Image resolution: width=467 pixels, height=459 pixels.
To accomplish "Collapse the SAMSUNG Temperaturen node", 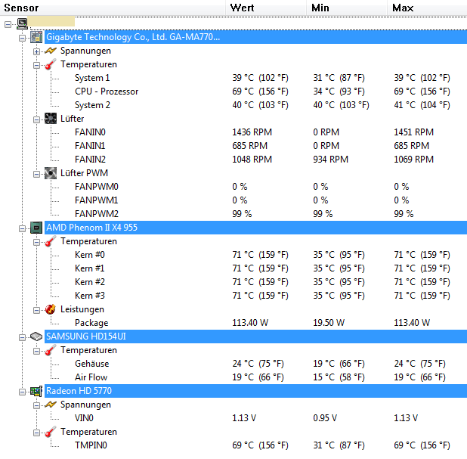I will point(36,351).
